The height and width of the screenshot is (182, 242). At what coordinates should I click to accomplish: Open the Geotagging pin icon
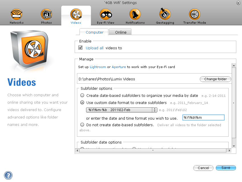tap(165, 14)
